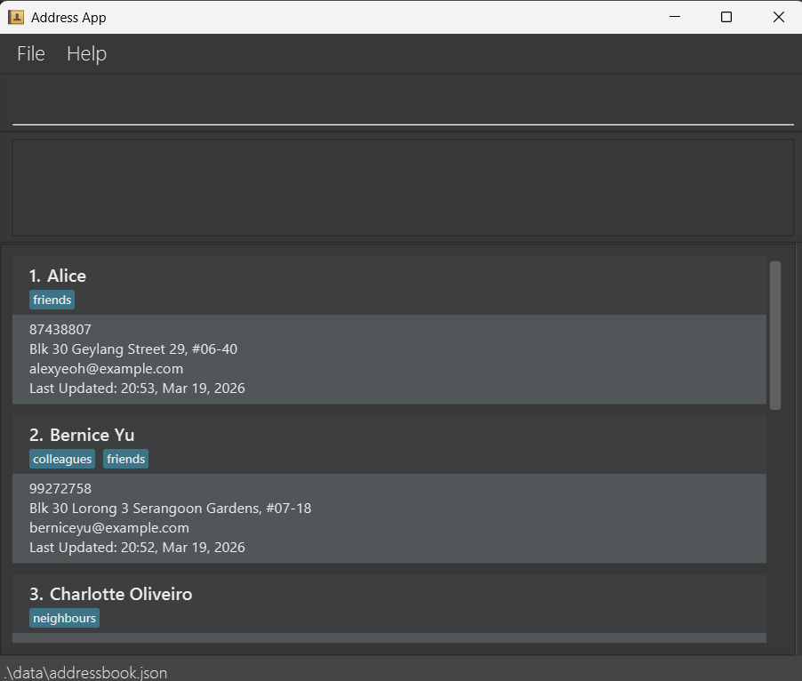The image size is (802, 681).
Task: Click Alice's email alexyeoh@example.com
Action: tap(106, 369)
